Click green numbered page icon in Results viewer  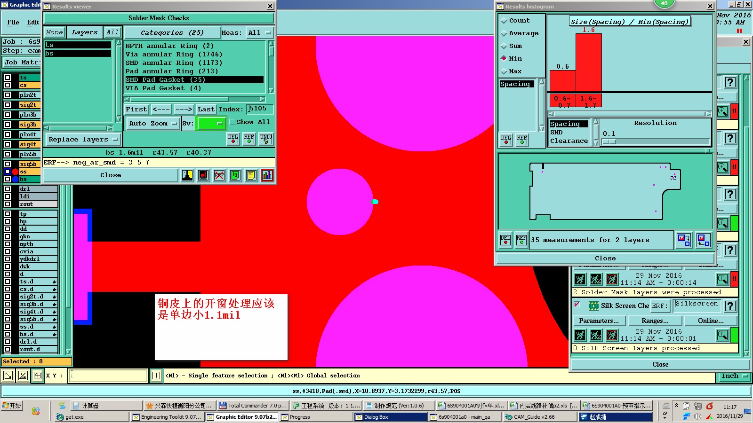[x=235, y=175]
